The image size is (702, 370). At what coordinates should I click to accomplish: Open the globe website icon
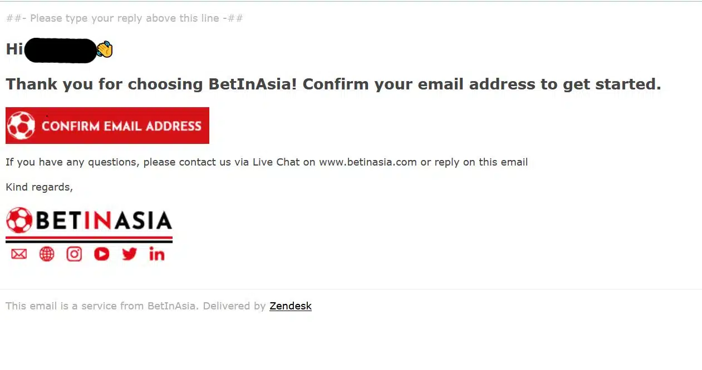47,254
